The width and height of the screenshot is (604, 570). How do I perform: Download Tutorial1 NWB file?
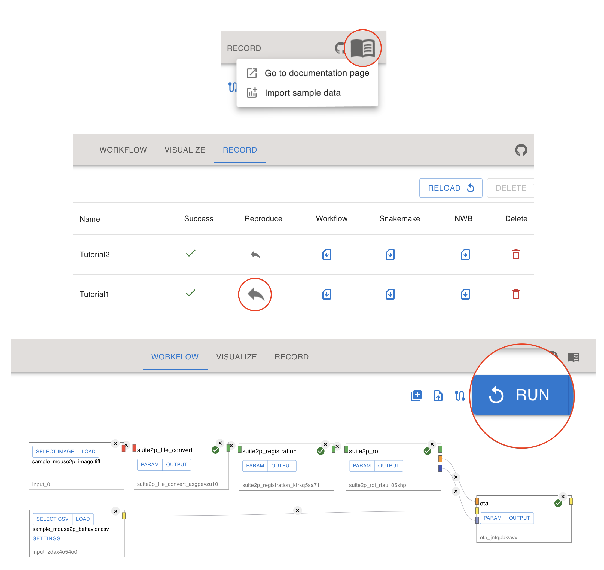[465, 294]
